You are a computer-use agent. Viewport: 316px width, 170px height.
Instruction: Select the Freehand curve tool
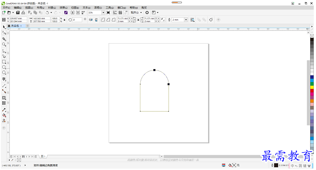tap(4, 51)
